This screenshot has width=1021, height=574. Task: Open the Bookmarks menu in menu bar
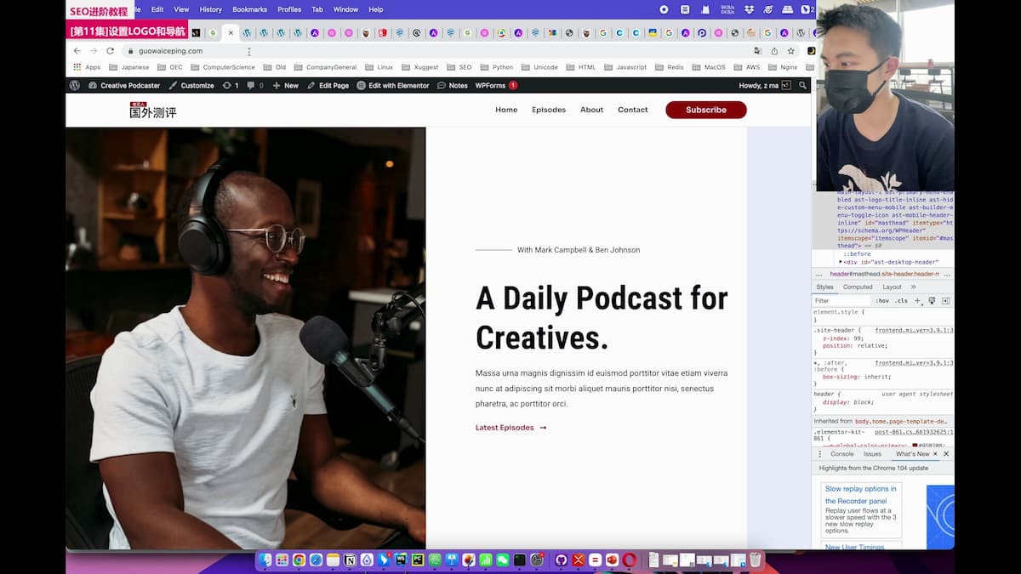[249, 9]
